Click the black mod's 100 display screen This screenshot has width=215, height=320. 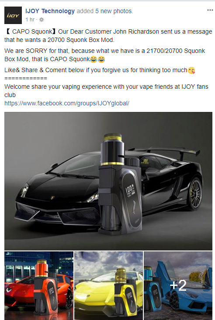point(130,191)
